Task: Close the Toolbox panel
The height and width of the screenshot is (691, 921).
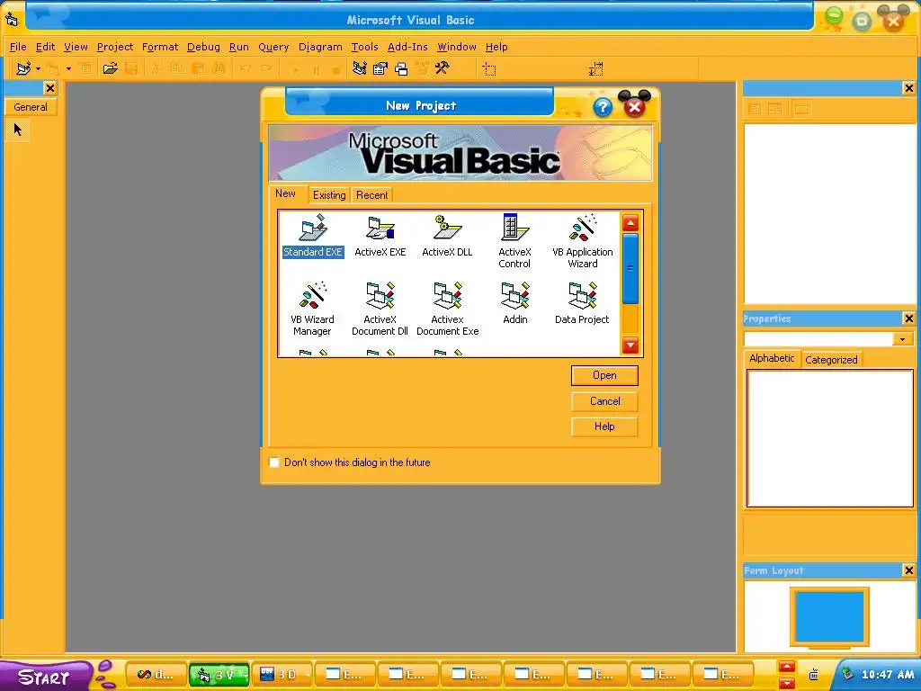Action: click(x=50, y=88)
